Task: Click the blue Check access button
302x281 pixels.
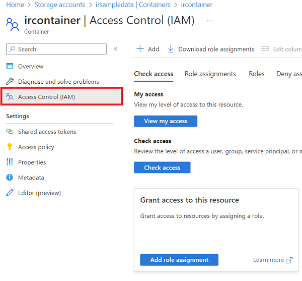Action: (x=162, y=167)
